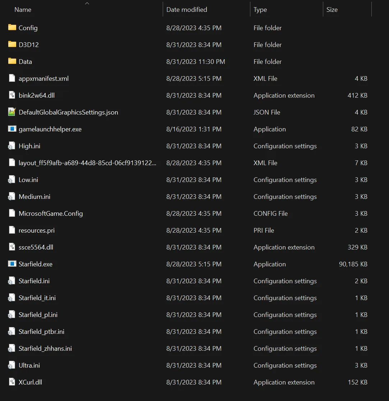The width and height of the screenshot is (389, 401).
Task: Sort by the Name column header
Action: [x=23, y=10]
